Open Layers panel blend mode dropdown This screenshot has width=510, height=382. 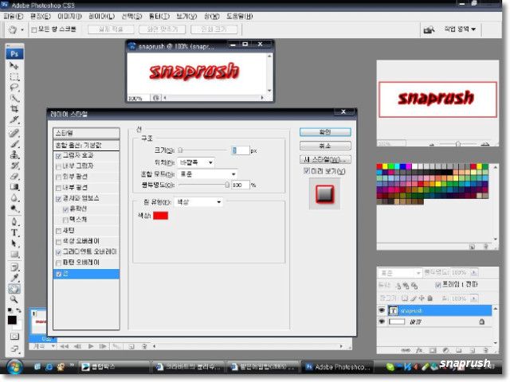pyautogui.click(x=399, y=273)
